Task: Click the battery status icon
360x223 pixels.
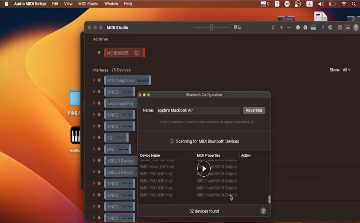Action: point(332,4)
